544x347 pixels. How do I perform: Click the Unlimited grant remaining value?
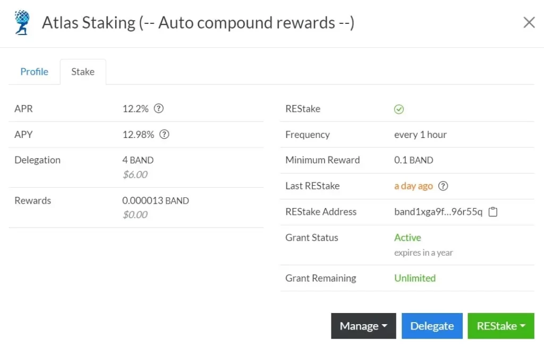pyautogui.click(x=415, y=278)
